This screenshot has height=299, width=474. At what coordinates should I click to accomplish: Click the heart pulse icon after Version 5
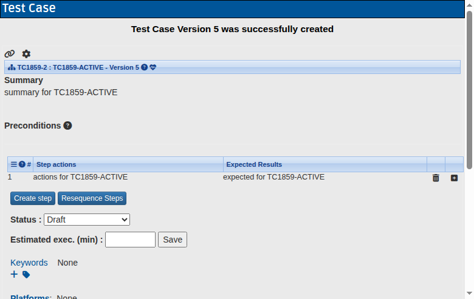point(153,67)
